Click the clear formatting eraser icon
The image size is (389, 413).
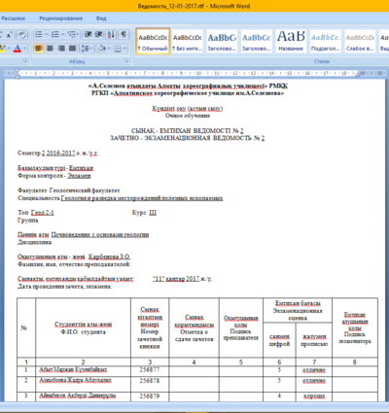click(22, 34)
